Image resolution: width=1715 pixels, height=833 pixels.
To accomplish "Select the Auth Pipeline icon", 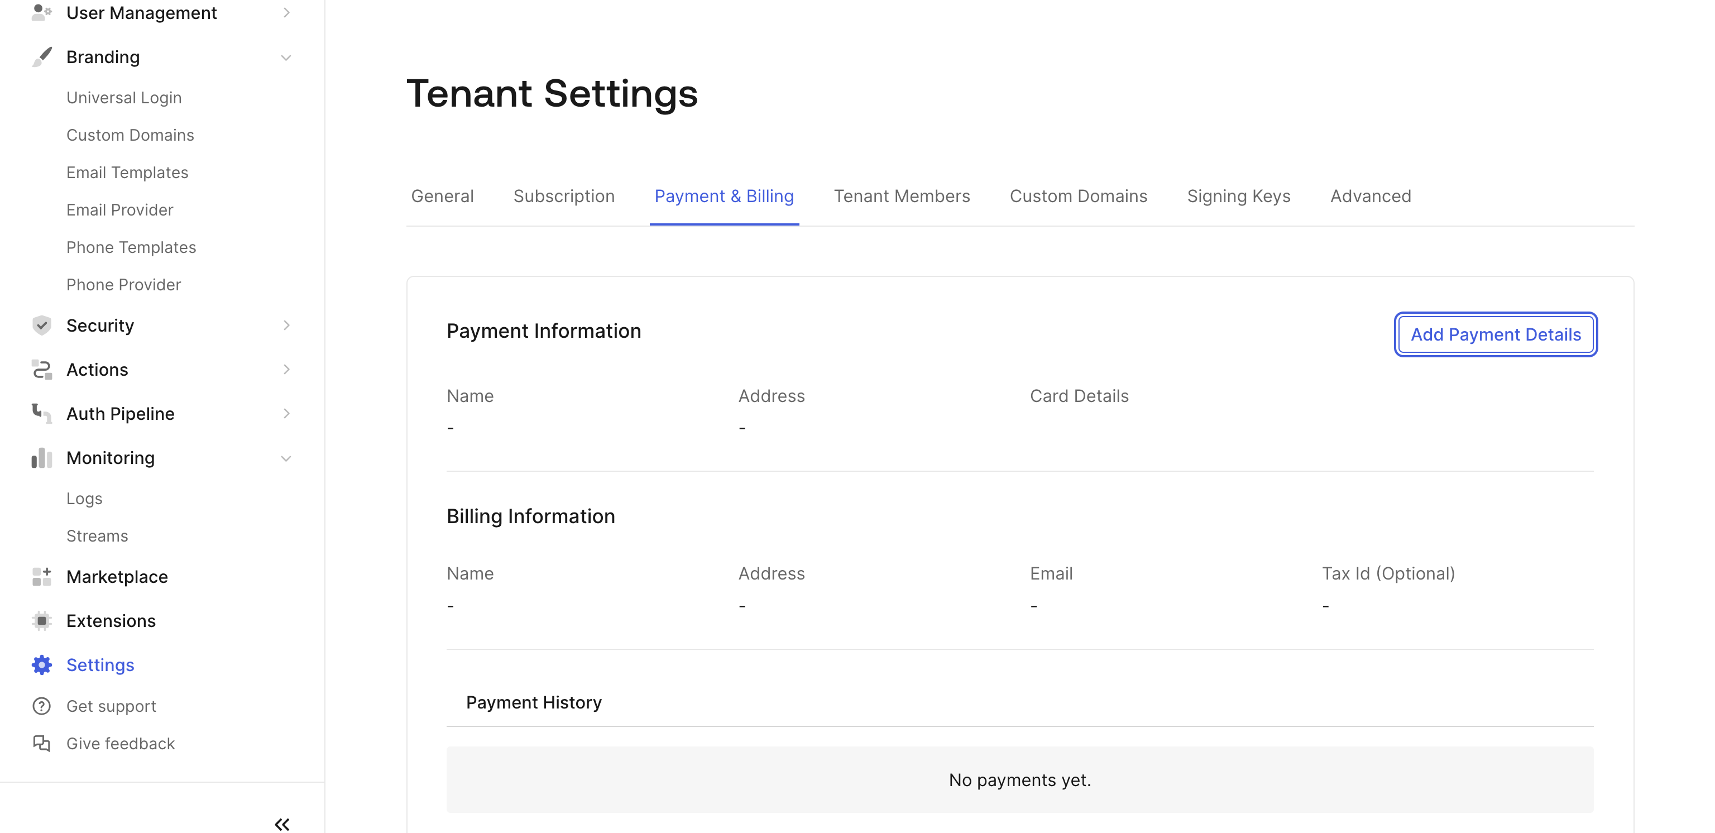I will tap(41, 414).
